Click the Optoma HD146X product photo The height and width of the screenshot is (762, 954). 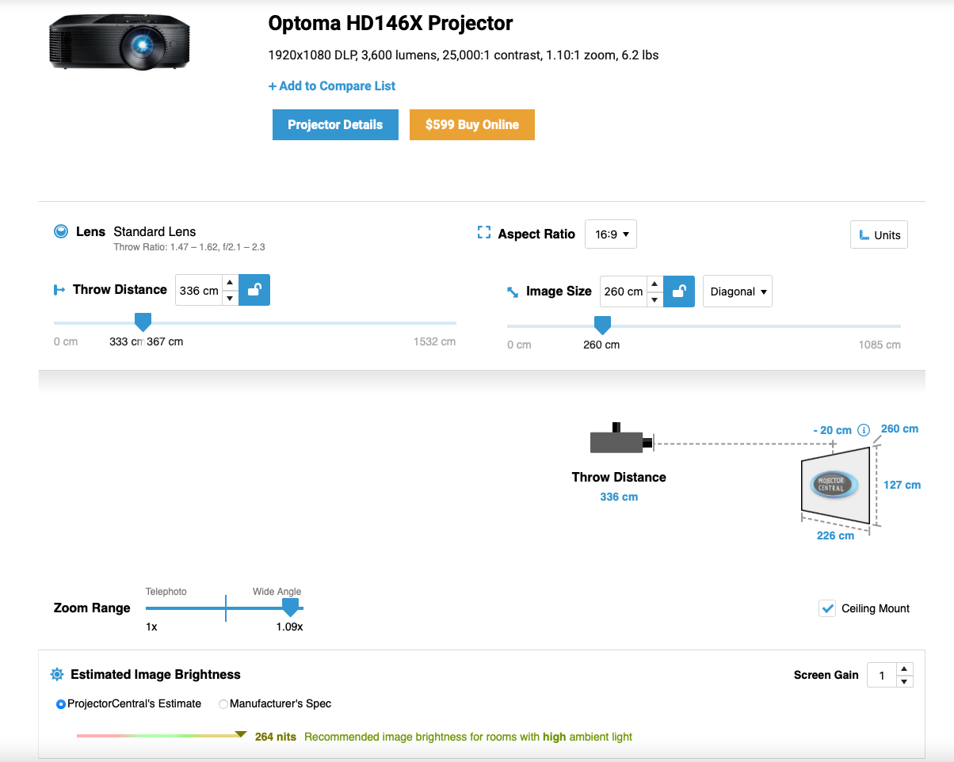coord(119,42)
